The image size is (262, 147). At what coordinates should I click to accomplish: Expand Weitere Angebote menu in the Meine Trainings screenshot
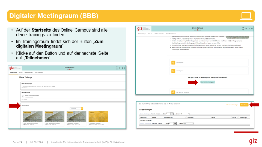point(29,73)
